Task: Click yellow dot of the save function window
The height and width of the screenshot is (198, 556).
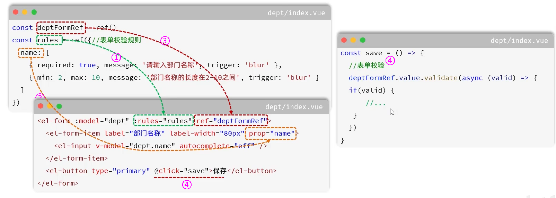Action: pyautogui.click(x=353, y=40)
